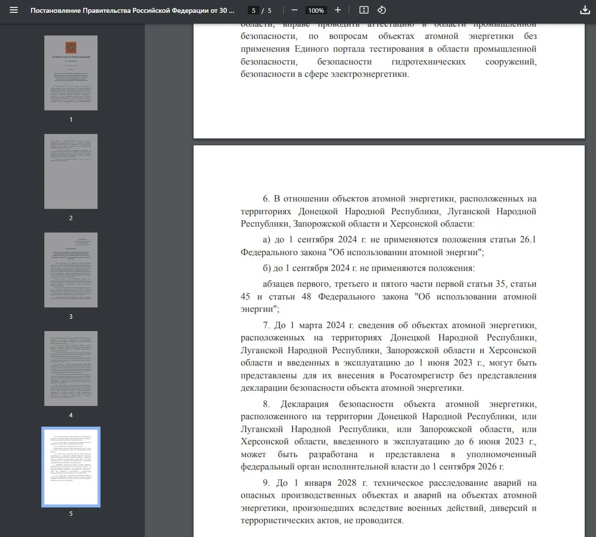
Task: Click the hamburger icon to show viewer options
Action: click(x=13, y=9)
